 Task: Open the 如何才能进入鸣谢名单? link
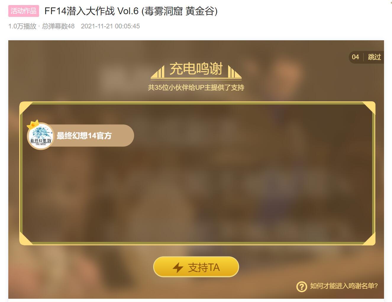pos(344,286)
